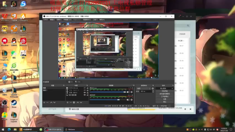Click Filters button above Sources panel

tap(78, 82)
